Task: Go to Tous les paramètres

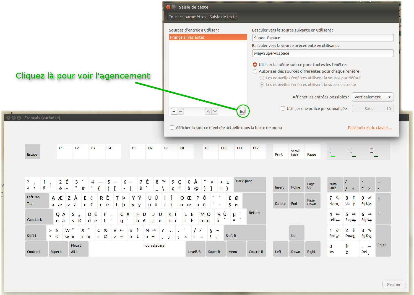Action: tap(188, 17)
